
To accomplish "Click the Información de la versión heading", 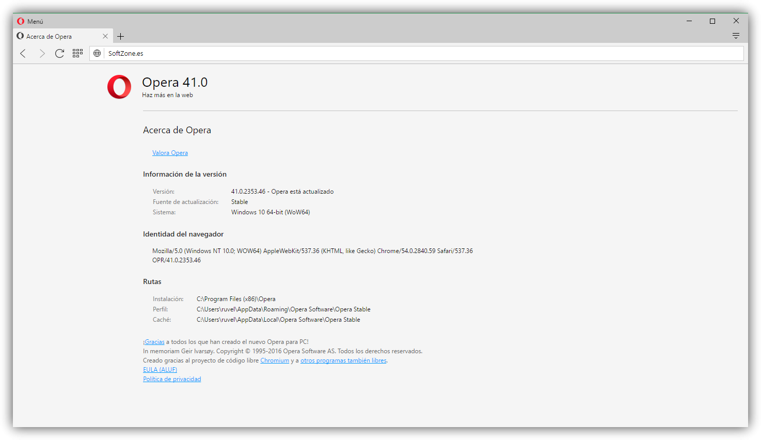I will click(x=185, y=175).
